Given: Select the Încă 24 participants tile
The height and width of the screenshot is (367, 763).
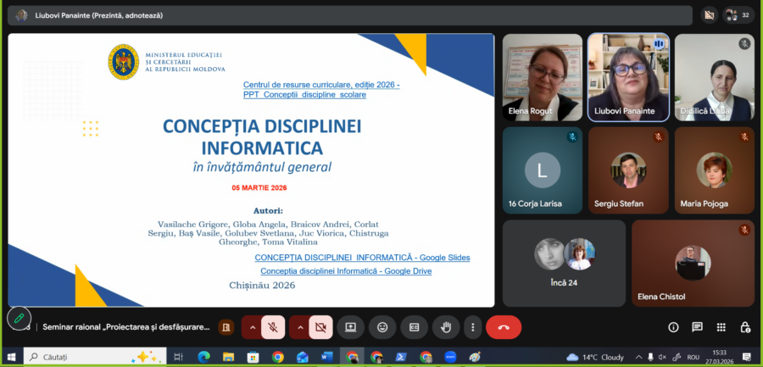Looking at the screenshot, I should point(564,263).
